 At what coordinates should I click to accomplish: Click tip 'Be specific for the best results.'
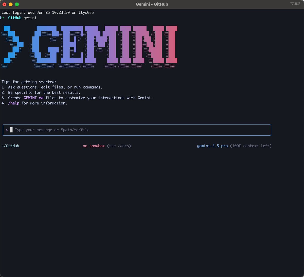44,93
